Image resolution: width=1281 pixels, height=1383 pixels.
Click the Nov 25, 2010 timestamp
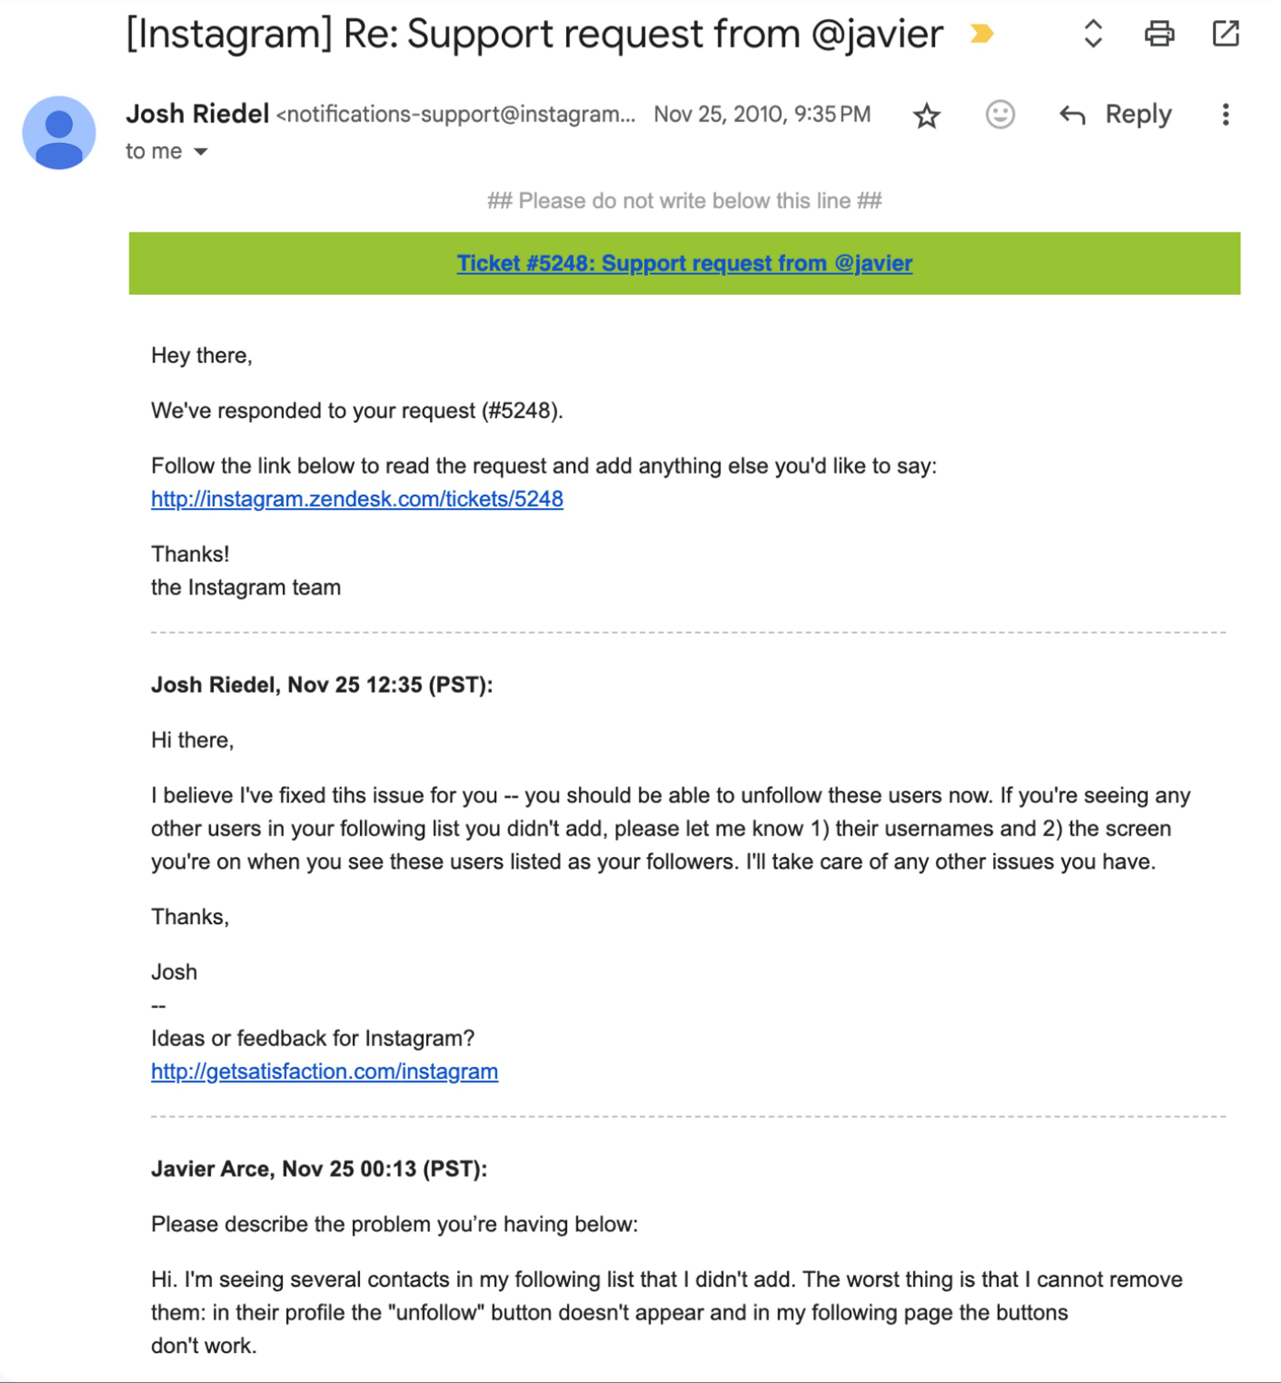761,114
